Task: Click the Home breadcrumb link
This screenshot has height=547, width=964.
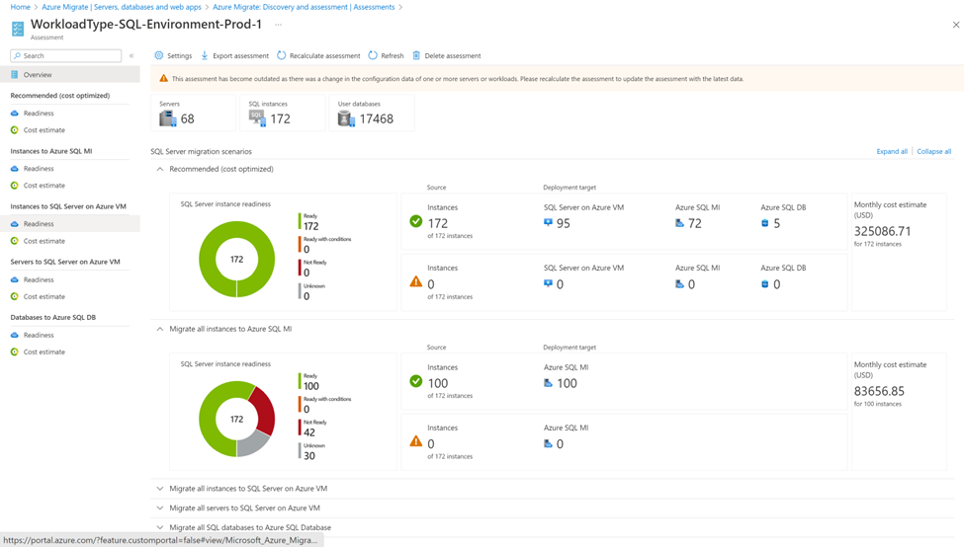Action: click(21, 7)
